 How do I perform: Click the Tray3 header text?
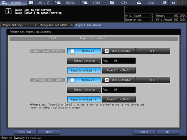[x=52, y=38]
